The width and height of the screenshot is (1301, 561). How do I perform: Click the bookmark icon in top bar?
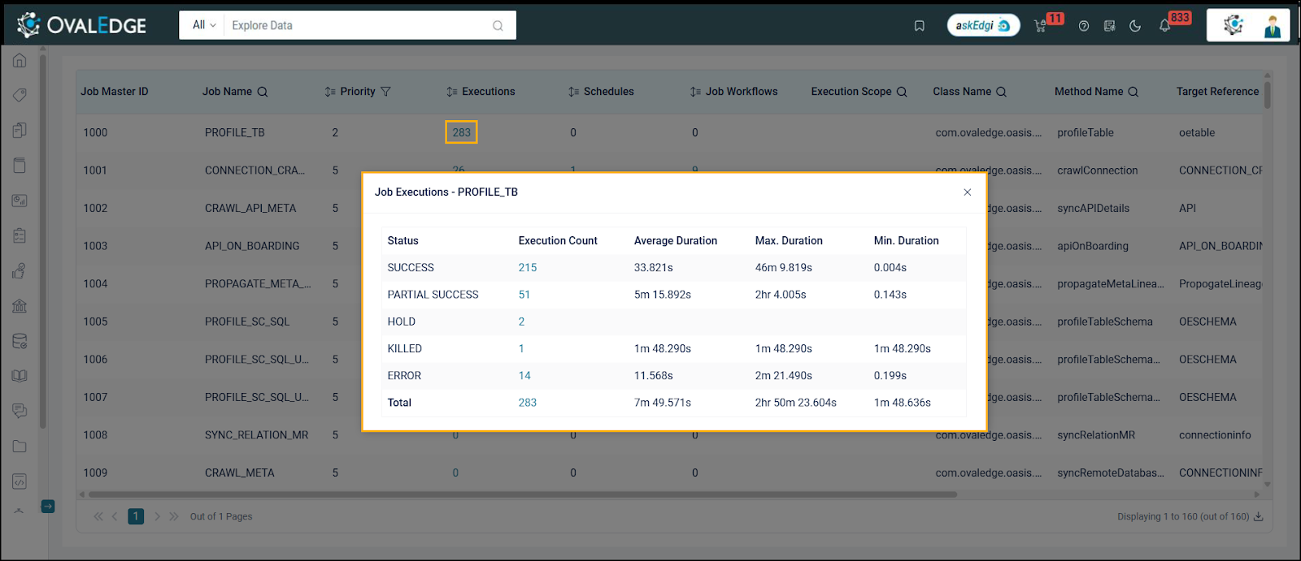coord(919,26)
